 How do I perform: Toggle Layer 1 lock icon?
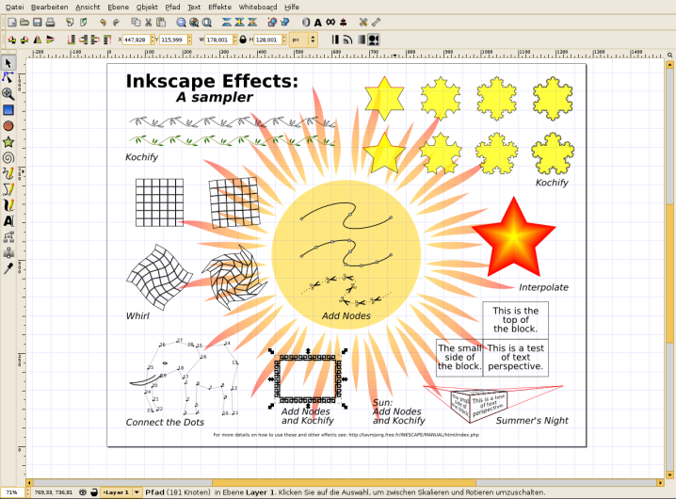(x=94, y=492)
